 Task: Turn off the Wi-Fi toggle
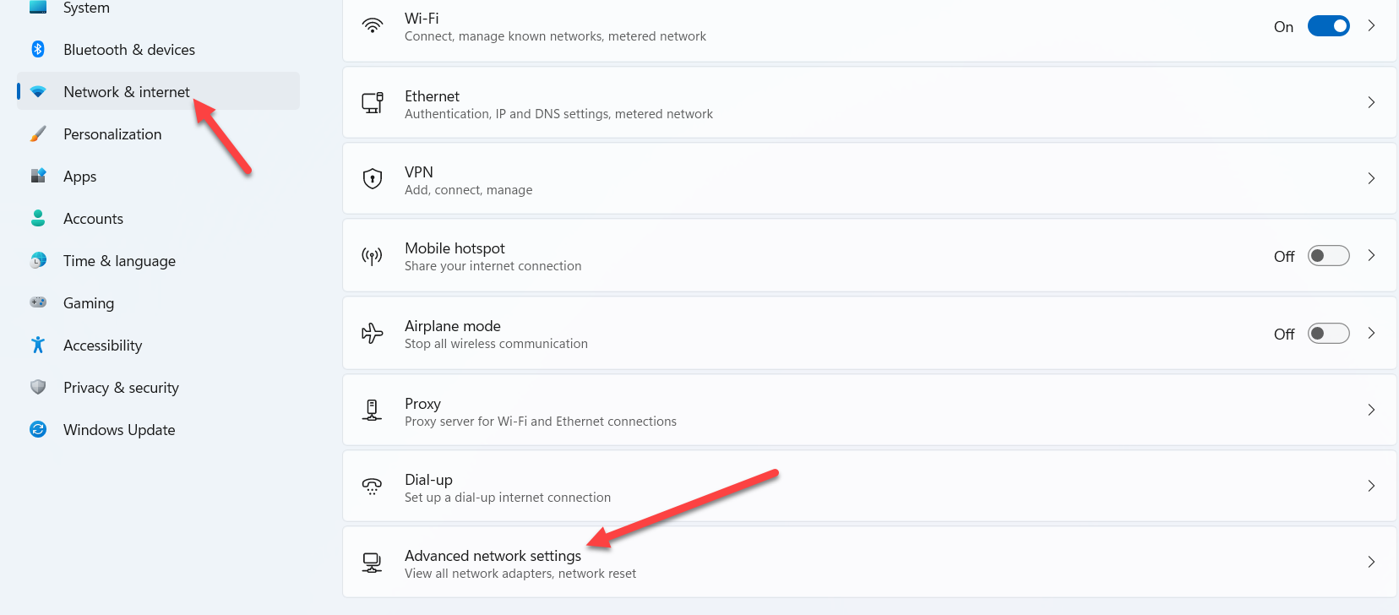pos(1328,26)
